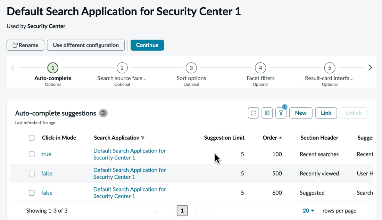Click the 'Recently viewed' cell

pyautogui.click(x=319, y=173)
